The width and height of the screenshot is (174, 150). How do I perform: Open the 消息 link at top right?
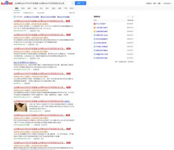coord(154,3)
